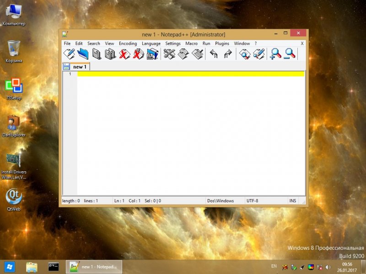Close the current document with the red X page icon

(124, 54)
